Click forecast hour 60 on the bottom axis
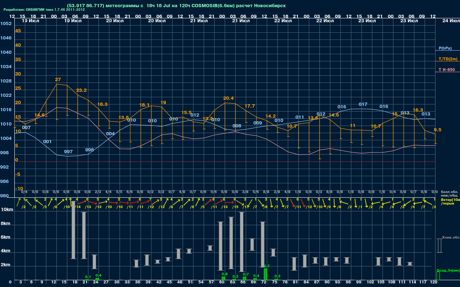This screenshot has width=460, height=287. (x=222, y=282)
